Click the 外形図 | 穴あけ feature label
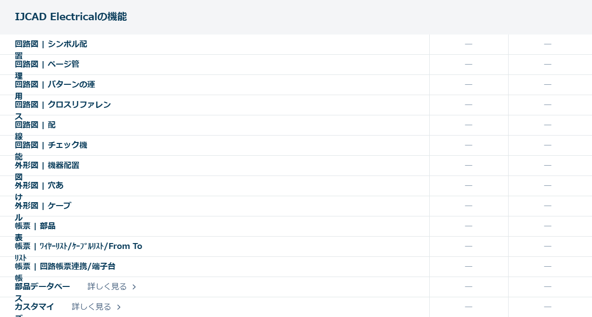Screen dimensions: 592x317 pos(39,186)
